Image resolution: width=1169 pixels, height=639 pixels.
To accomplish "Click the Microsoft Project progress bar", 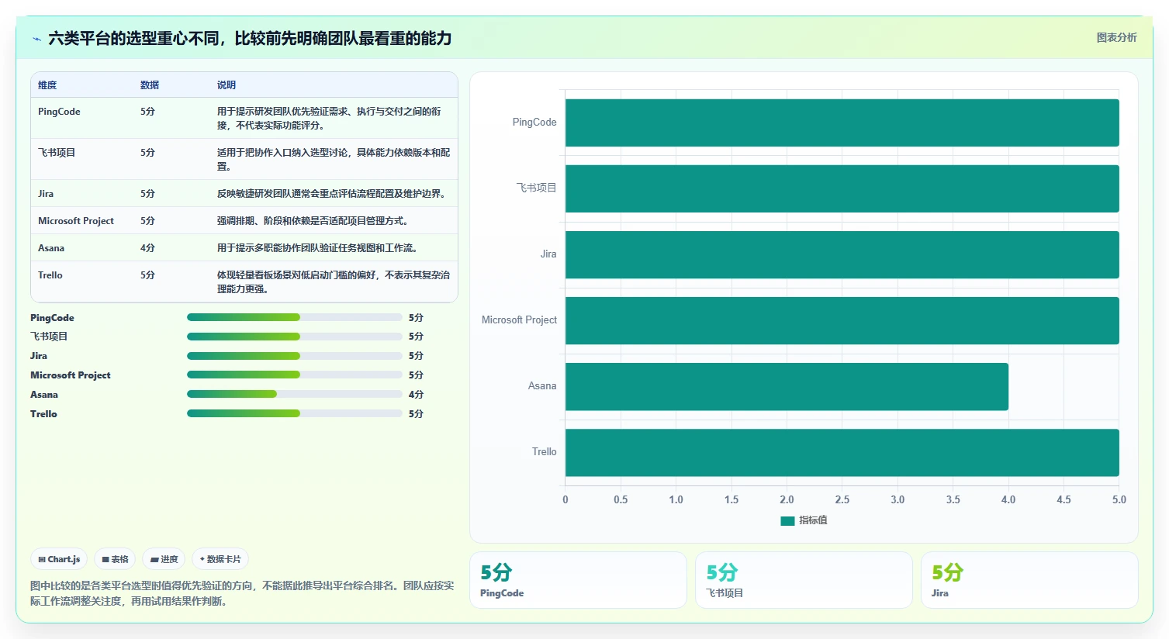I will pyautogui.click(x=295, y=375).
